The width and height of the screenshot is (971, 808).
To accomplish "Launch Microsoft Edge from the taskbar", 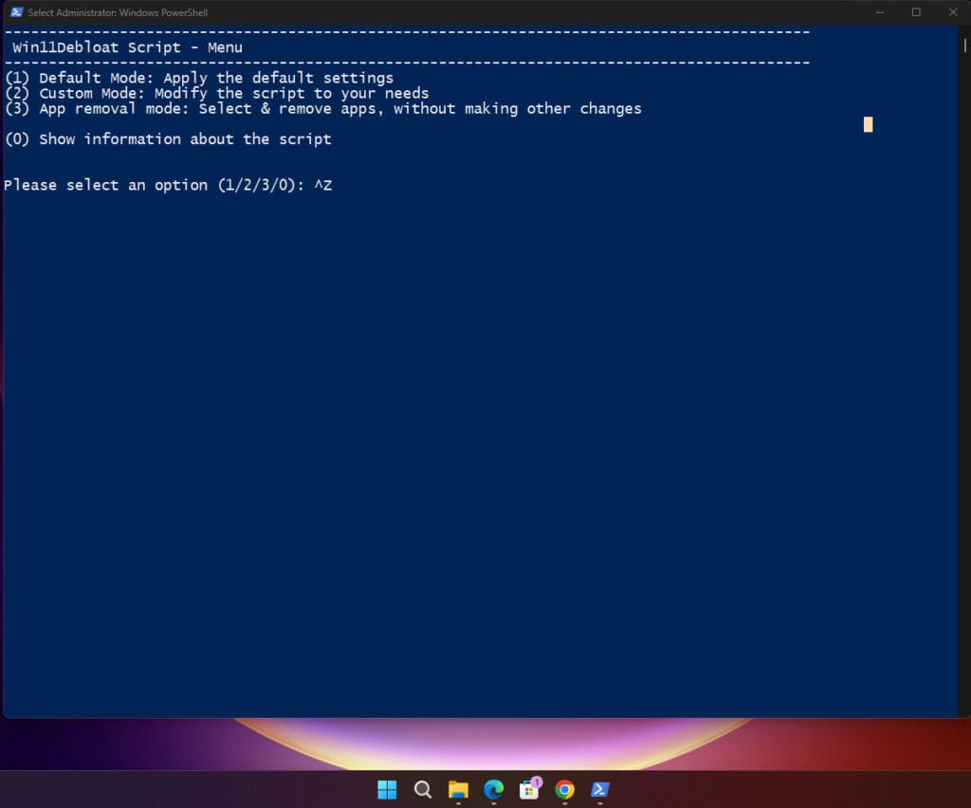I will (x=493, y=789).
